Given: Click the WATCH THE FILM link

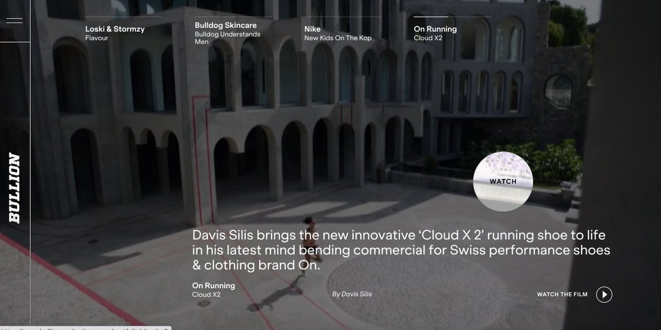Looking at the screenshot, I should (x=562, y=295).
